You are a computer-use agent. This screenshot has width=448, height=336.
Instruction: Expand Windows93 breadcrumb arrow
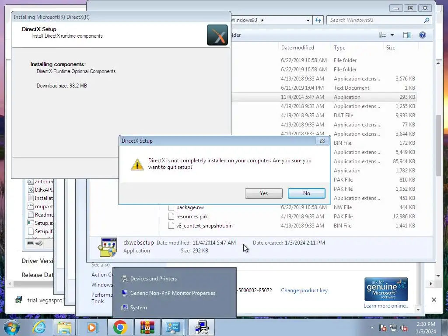262,20
